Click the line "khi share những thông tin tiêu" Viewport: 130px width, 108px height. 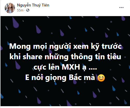coord(65,57)
